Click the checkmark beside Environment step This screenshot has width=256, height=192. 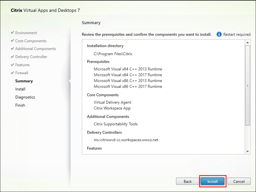(12, 33)
